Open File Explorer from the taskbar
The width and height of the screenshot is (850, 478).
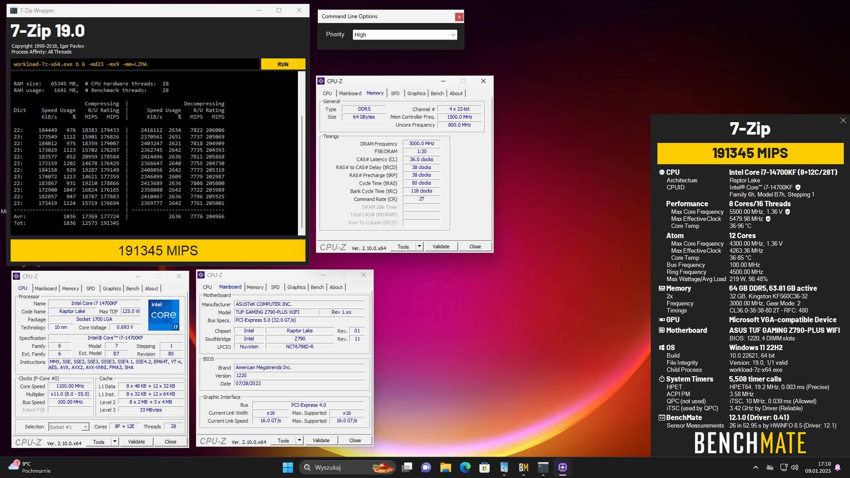point(446,467)
